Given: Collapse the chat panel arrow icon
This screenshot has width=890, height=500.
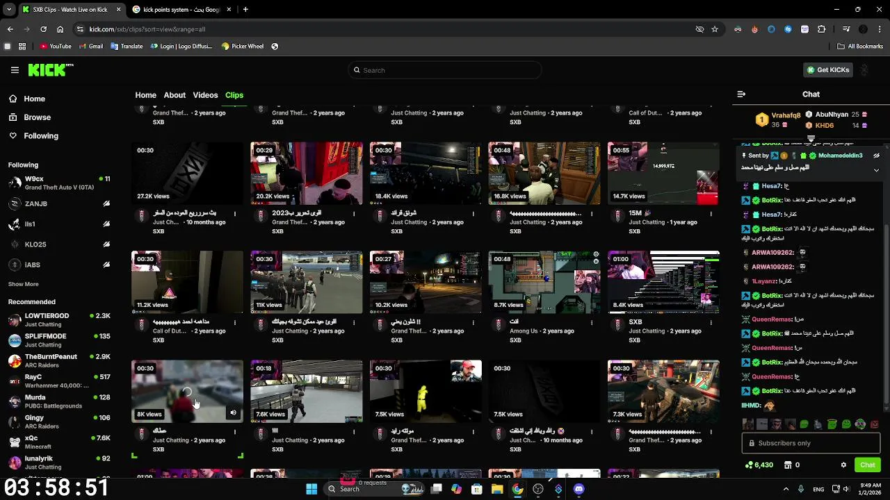Looking at the screenshot, I should (x=741, y=94).
